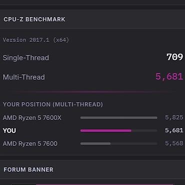Click the forum banner image preview
185x185 pixels.
92,184
